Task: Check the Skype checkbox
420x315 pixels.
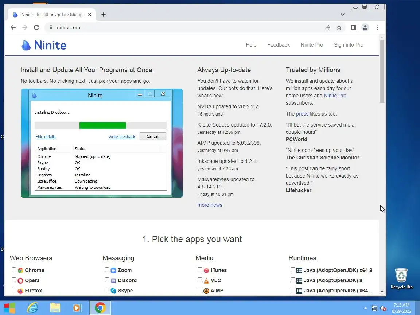Action: coord(107,290)
